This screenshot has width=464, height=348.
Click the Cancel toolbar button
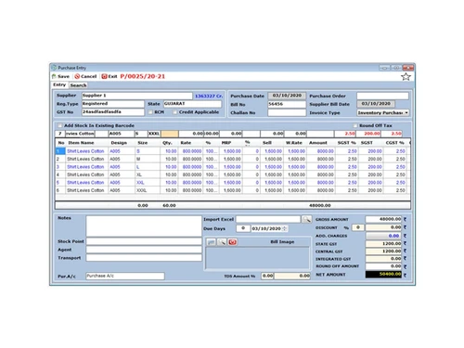85,76
